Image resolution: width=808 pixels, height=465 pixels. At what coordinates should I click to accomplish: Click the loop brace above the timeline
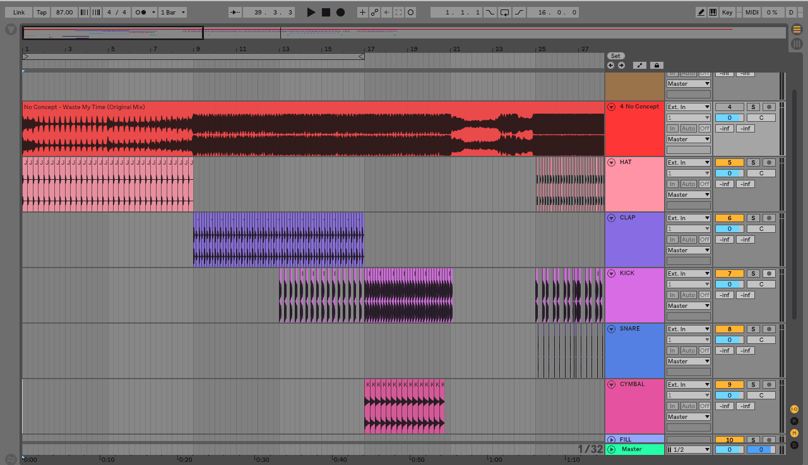click(x=193, y=56)
